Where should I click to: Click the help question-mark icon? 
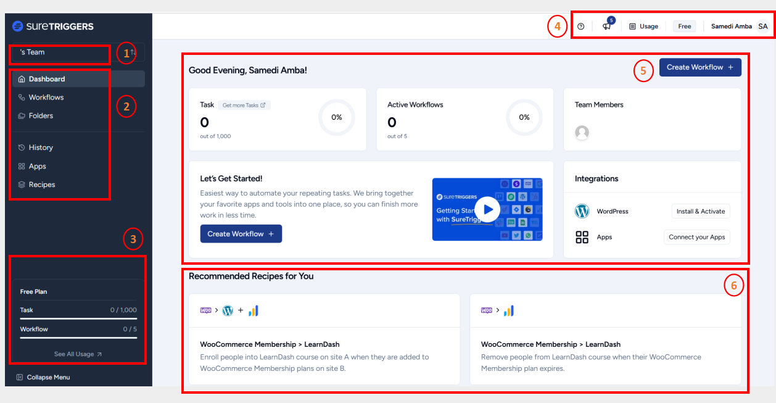click(x=580, y=27)
